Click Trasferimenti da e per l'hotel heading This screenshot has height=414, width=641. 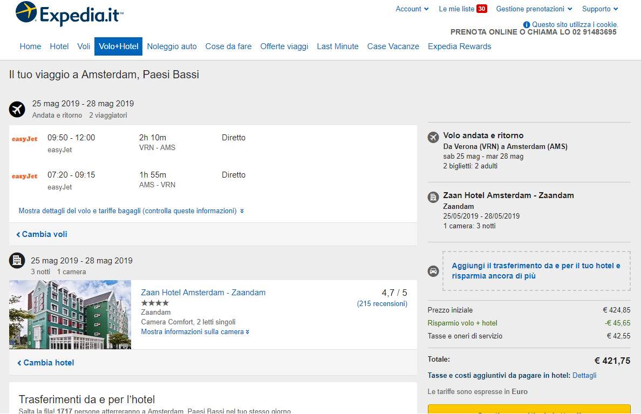pyautogui.click(x=87, y=399)
